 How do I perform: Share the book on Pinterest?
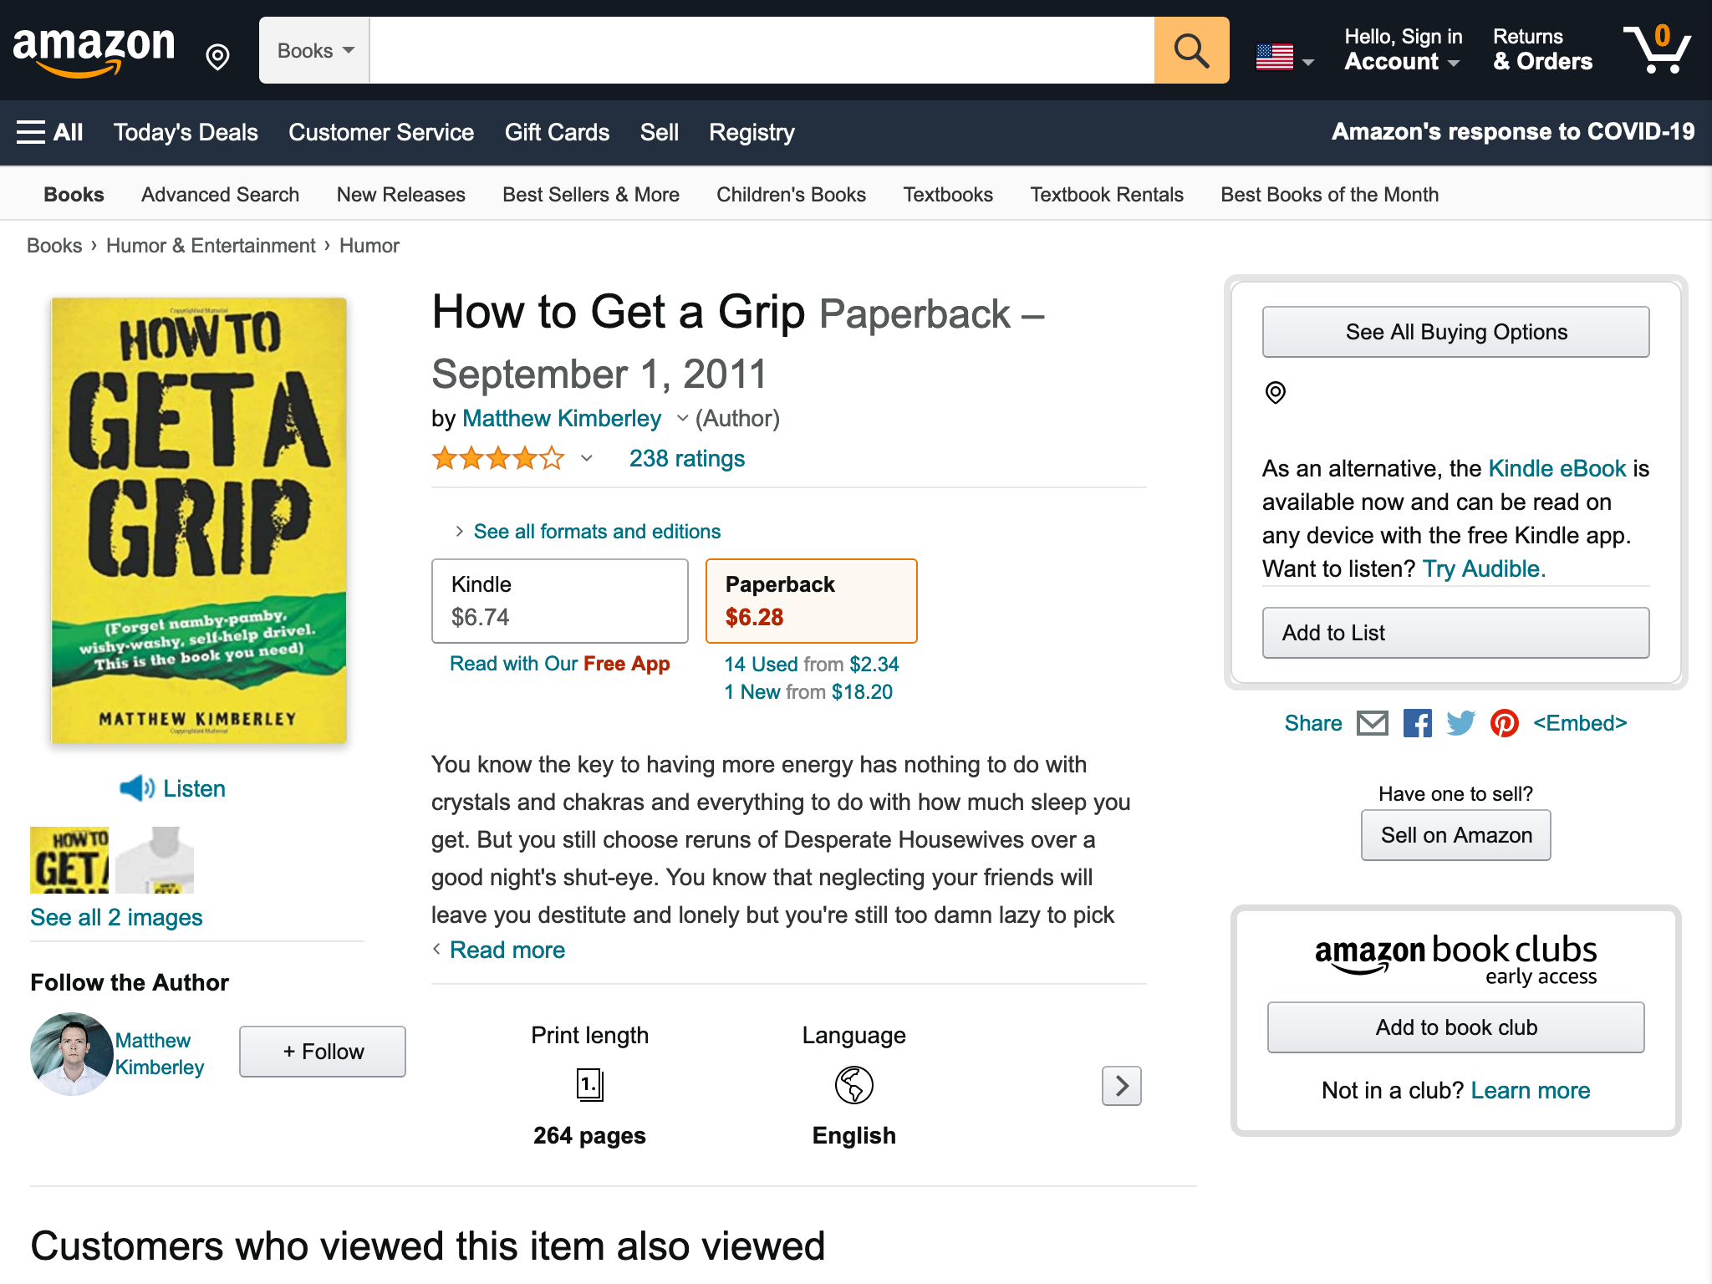[x=1505, y=723]
